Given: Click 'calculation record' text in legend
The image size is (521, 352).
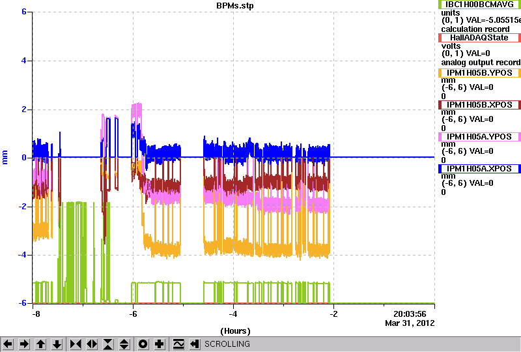Looking at the screenshot, I should tap(475, 29).
